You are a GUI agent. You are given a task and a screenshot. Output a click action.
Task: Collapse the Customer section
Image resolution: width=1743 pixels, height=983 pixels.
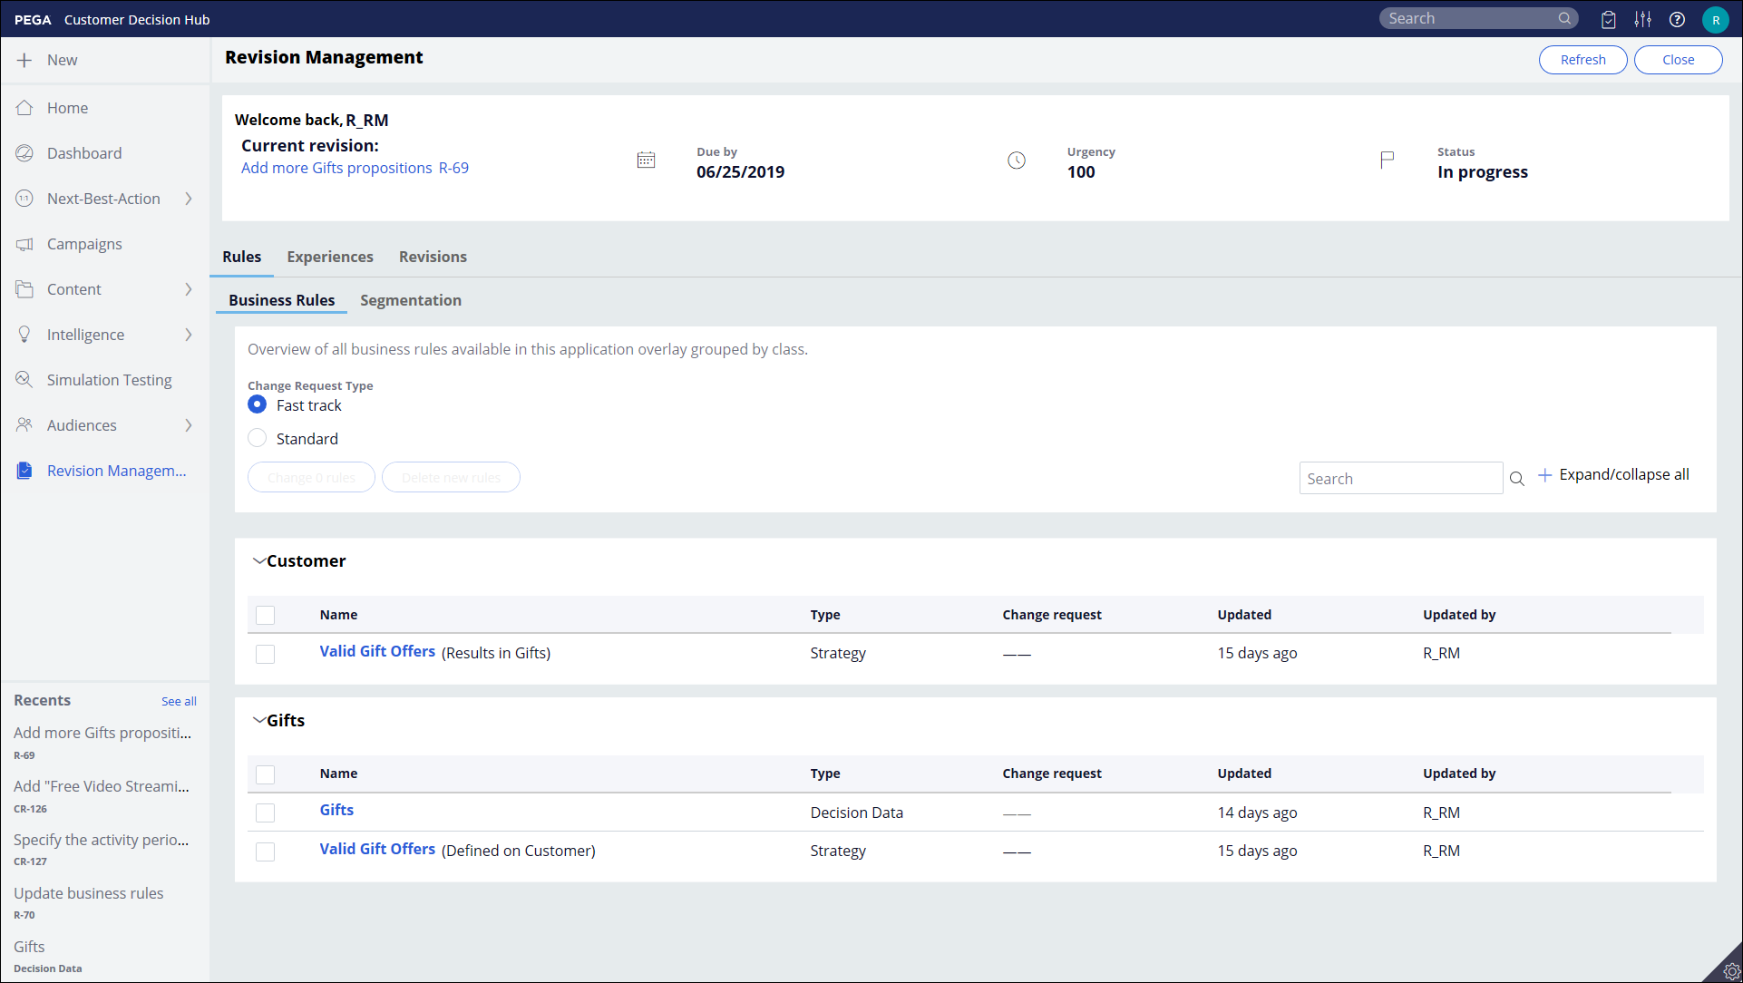pos(259,561)
